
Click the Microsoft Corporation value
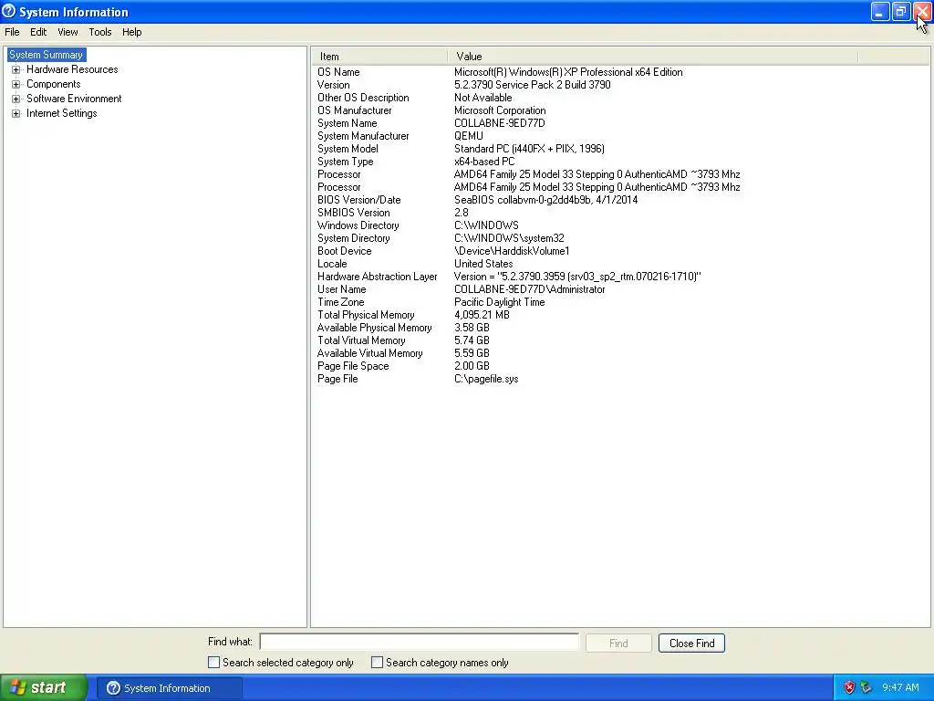[x=500, y=110]
